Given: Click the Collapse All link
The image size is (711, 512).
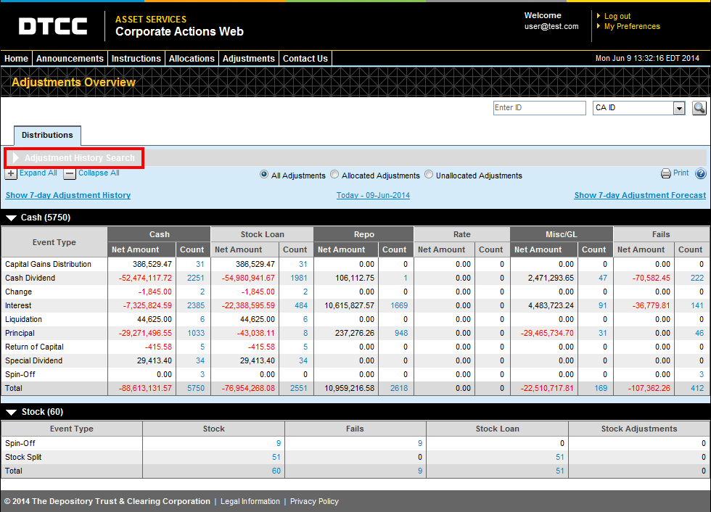Looking at the screenshot, I should coord(99,173).
